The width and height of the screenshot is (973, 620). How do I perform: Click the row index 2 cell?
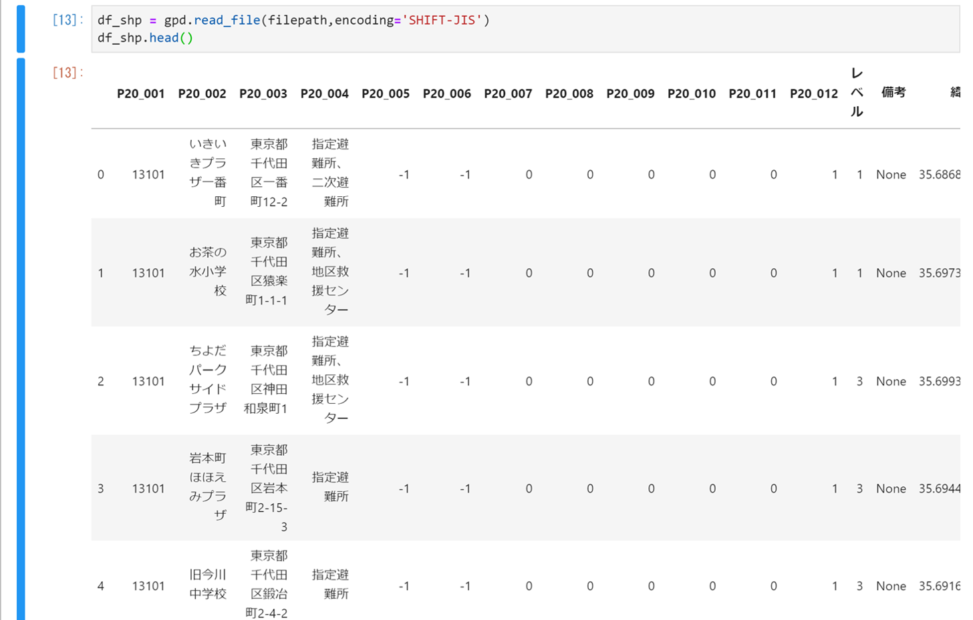101,381
